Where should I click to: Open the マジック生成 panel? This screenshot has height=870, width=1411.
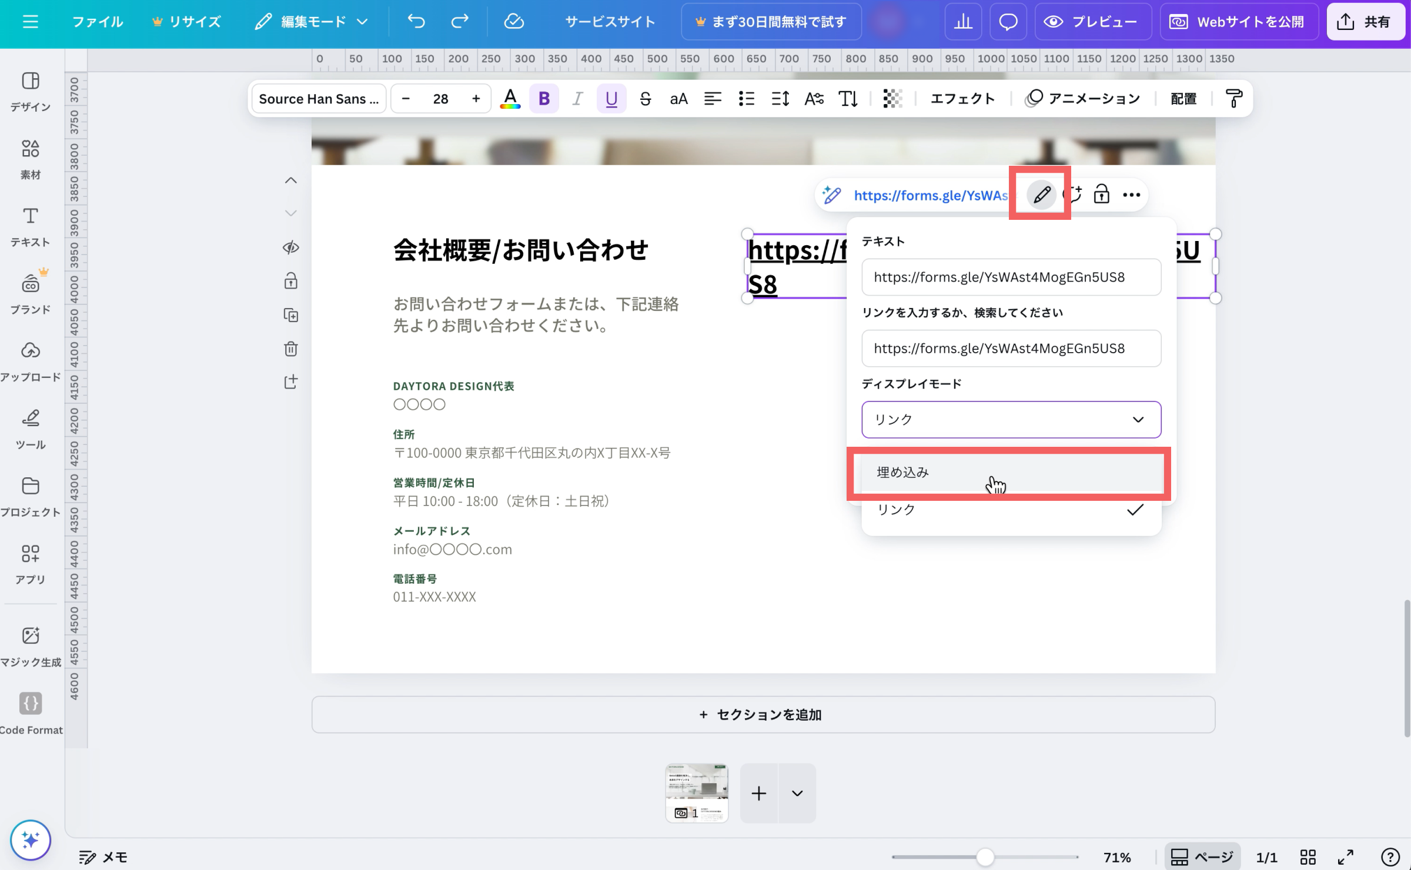[31, 647]
